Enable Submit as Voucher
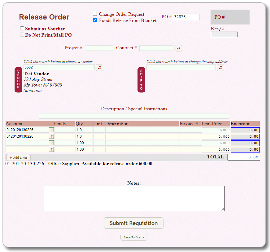This screenshot has width=270, height=252. (x=22, y=28)
